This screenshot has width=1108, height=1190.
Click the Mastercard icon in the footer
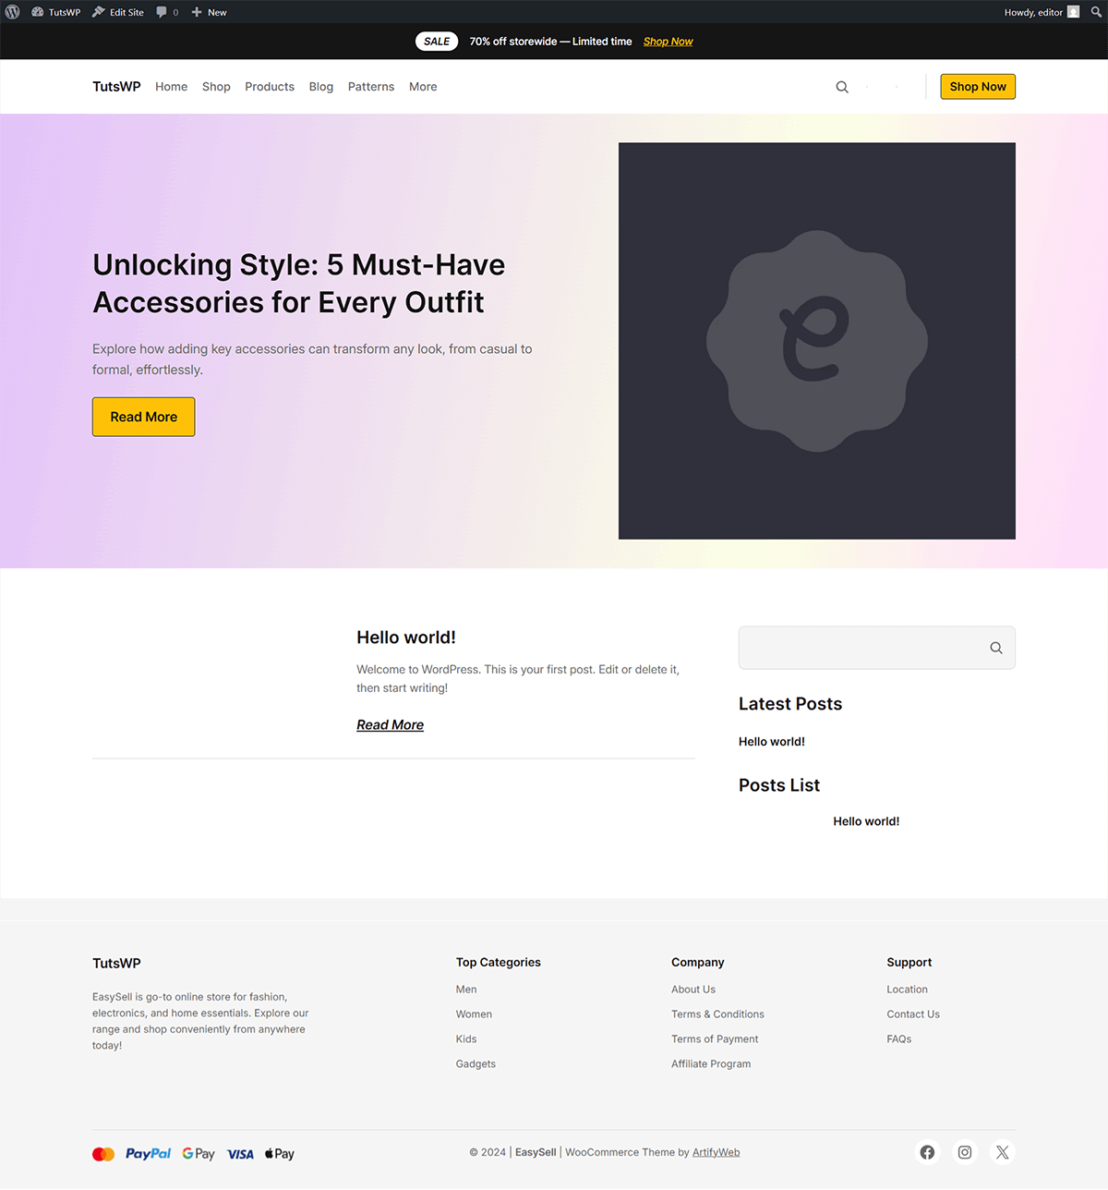(x=103, y=1153)
